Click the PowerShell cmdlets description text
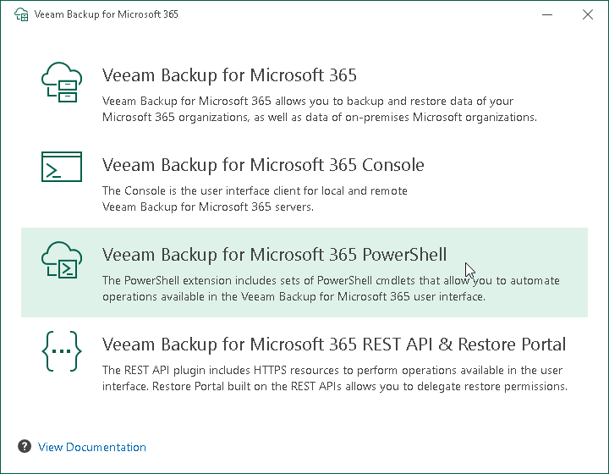Image resolution: width=609 pixels, height=474 pixels. (x=331, y=289)
